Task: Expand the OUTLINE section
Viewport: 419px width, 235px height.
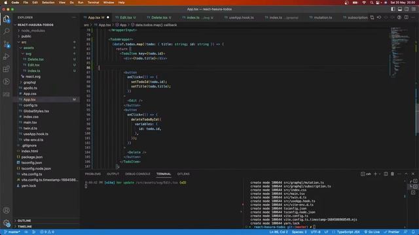Action: coord(24,221)
